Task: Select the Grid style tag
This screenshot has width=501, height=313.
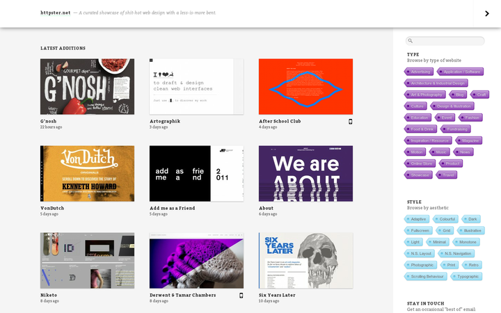Action: [445, 231]
